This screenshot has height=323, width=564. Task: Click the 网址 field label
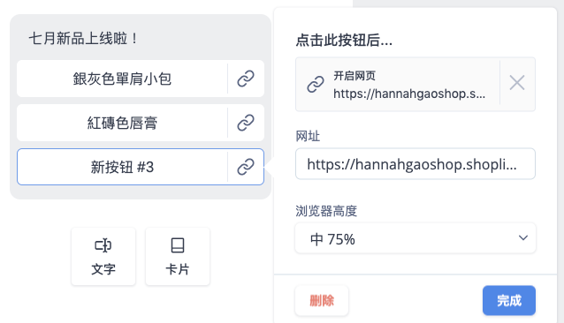pos(308,137)
